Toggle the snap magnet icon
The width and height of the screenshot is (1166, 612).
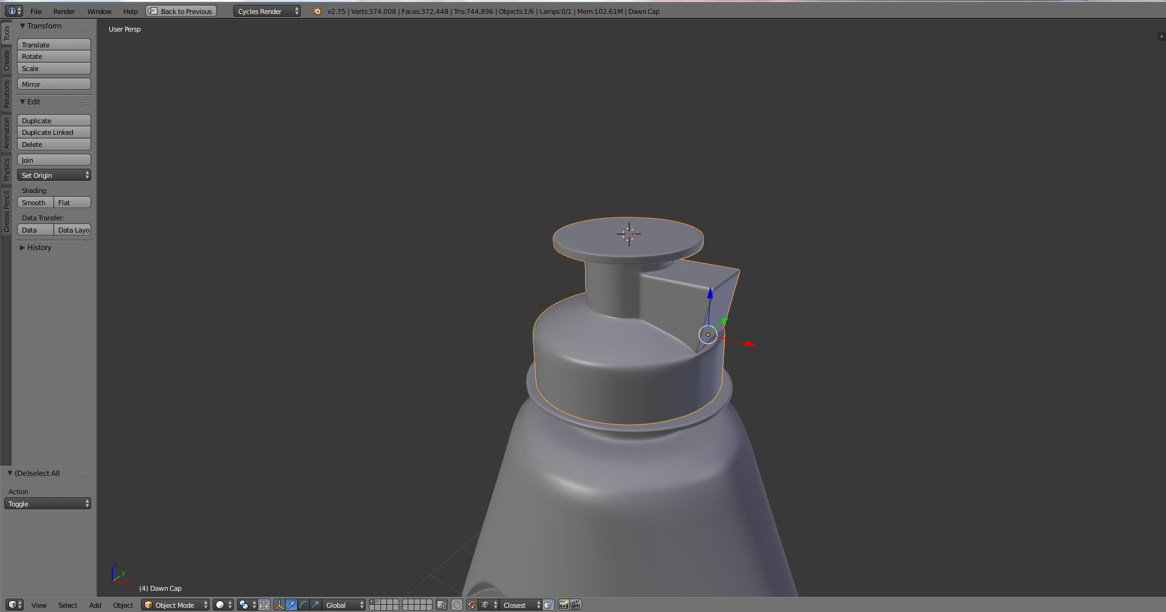[472, 605]
